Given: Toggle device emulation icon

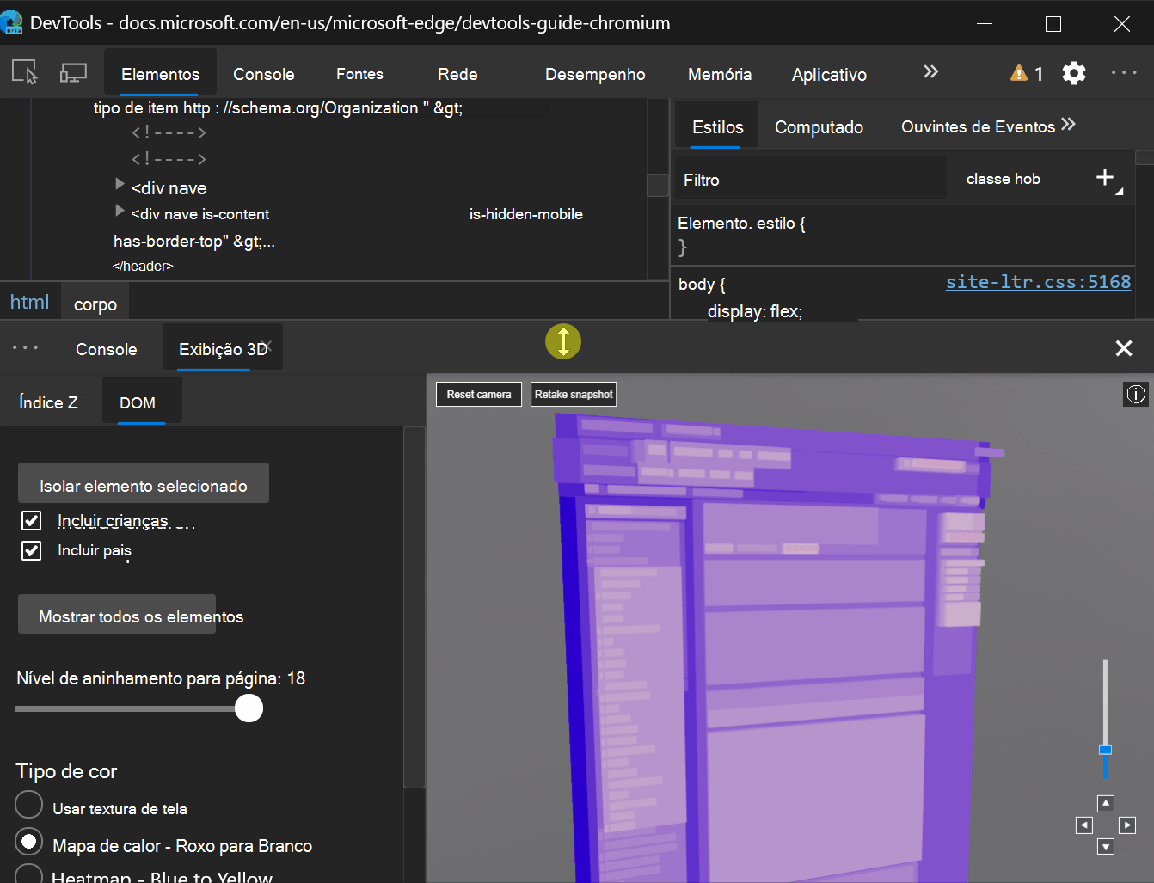Looking at the screenshot, I should (x=73, y=73).
